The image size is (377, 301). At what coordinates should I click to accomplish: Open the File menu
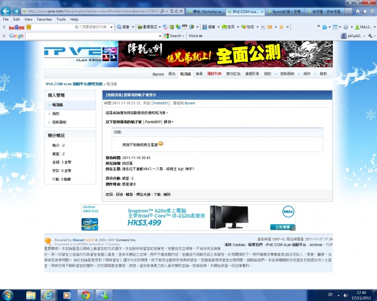point(6,19)
